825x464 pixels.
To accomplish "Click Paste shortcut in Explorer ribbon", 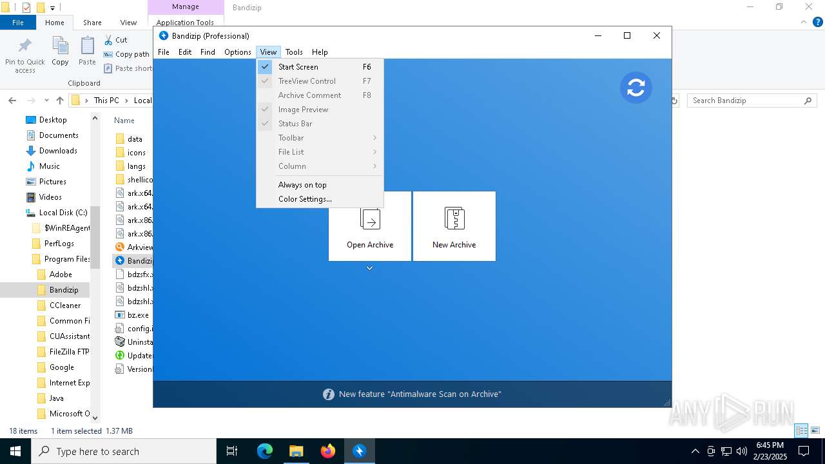I will click(x=128, y=68).
